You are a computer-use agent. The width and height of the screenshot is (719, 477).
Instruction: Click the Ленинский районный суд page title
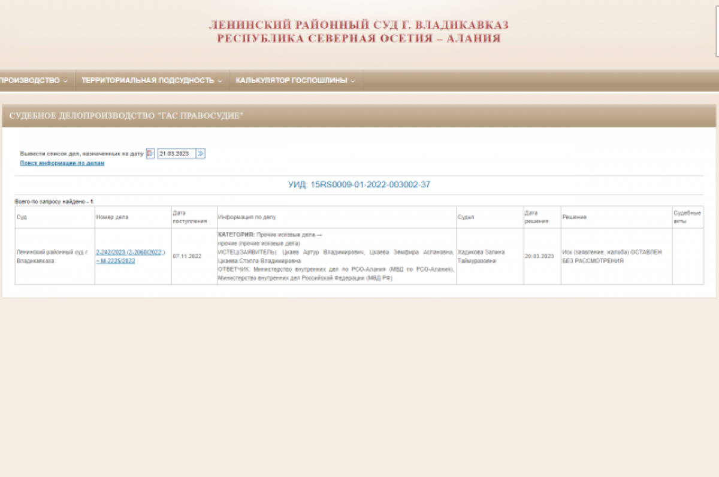click(358, 25)
